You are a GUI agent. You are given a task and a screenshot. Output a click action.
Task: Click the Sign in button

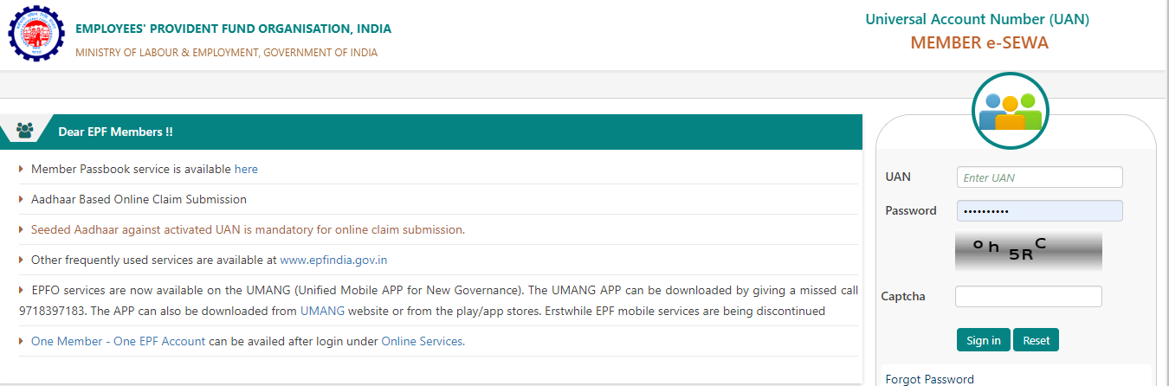coord(984,340)
